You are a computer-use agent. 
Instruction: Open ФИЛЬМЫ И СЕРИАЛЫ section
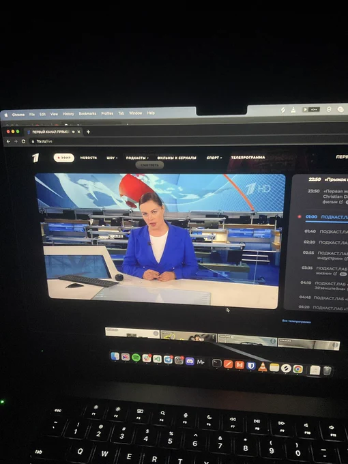pyautogui.click(x=177, y=158)
